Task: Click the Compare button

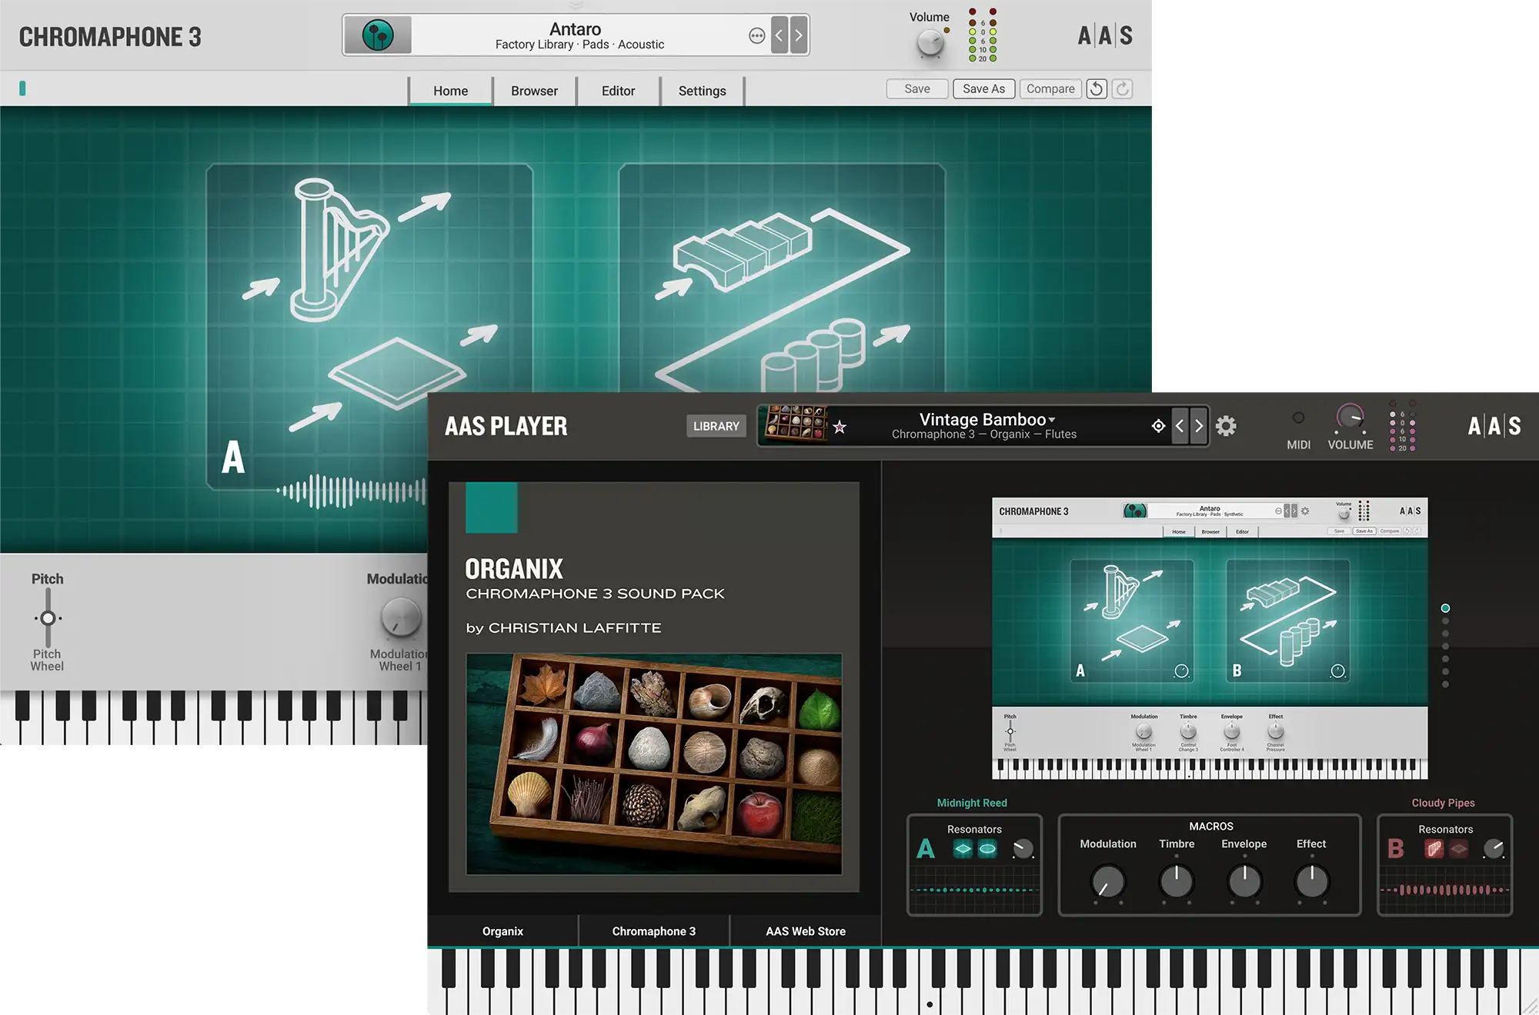Action: (1050, 89)
